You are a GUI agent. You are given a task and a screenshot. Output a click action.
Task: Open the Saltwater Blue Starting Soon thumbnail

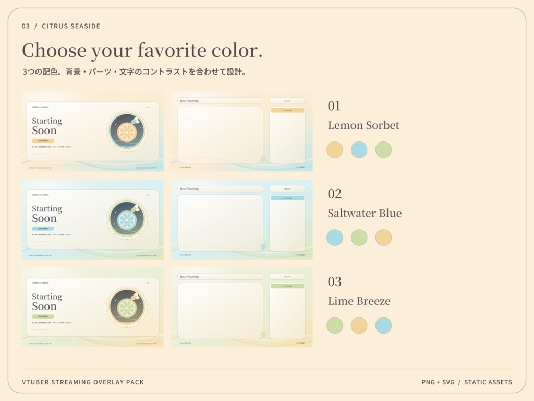click(x=93, y=219)
